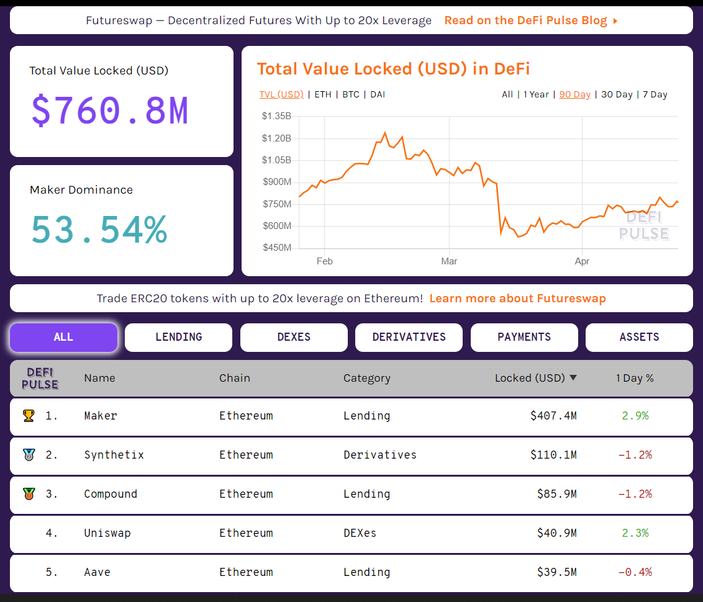This screenshot has width=703, height=602.
Task: Click the DeFi Pulse watermark on the chart
Action: click(644, 225)
